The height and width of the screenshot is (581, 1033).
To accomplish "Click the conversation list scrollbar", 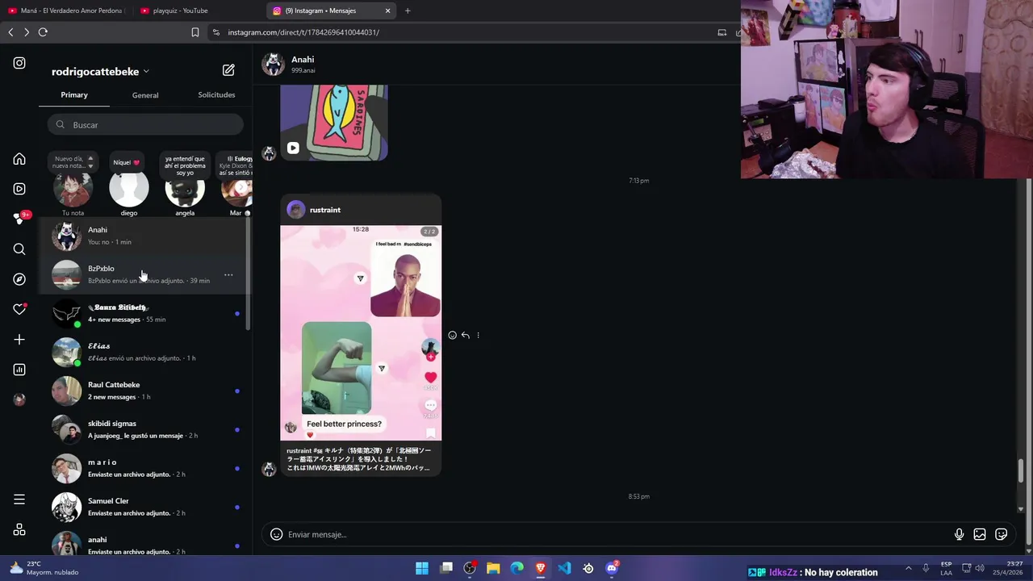I will (249, 274).
